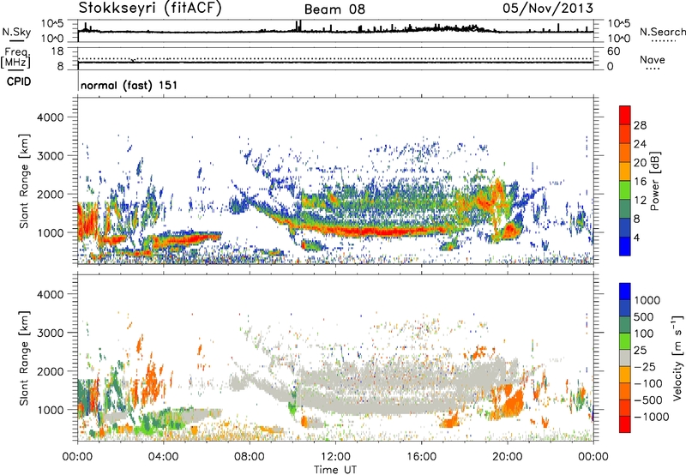Click the 2000 label on velocity panel axis
Screen dimensions: 686x475
[50, 371]
